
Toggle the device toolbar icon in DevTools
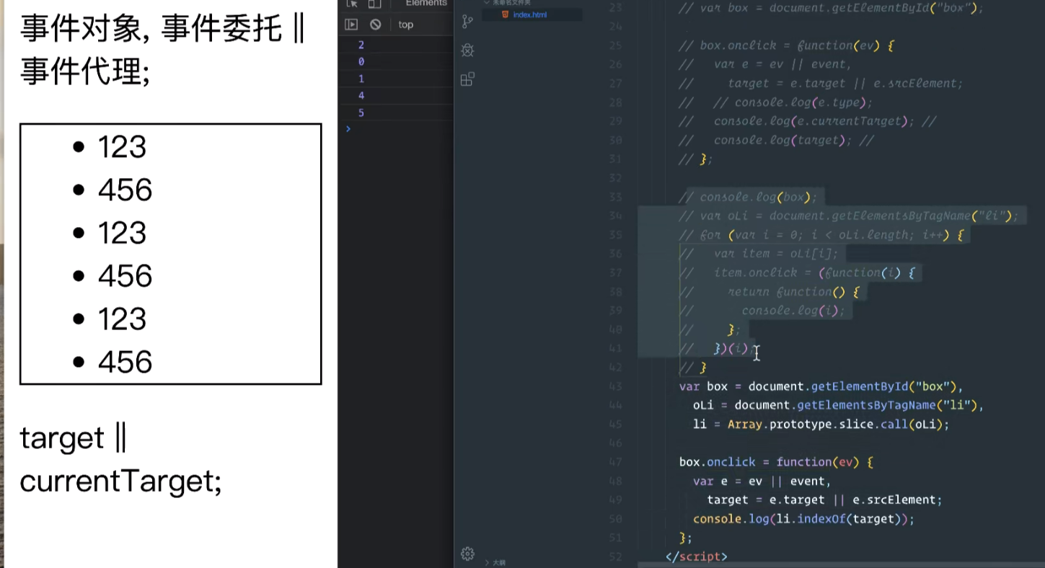[x=374, y=4]
